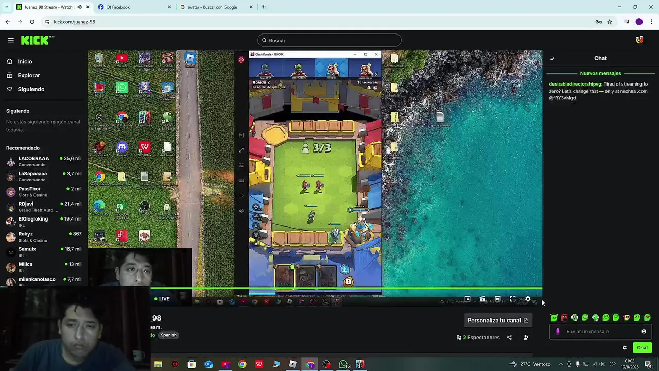Open Chrome media controls icon

click(x=627, y=22)
